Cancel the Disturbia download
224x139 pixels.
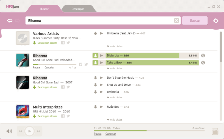(x=203, y=56)
